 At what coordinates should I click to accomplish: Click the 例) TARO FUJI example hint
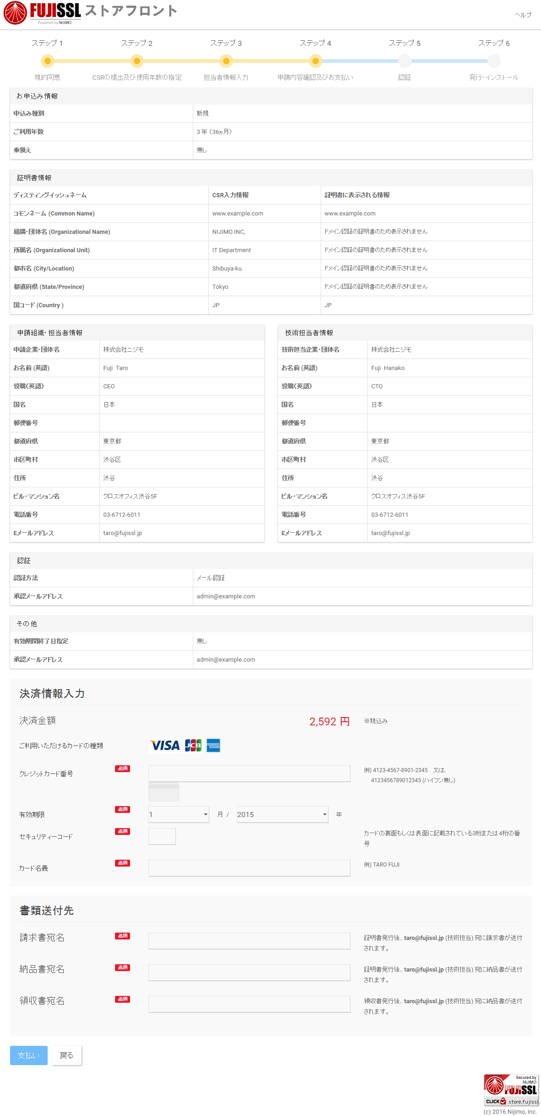[382, 865]
